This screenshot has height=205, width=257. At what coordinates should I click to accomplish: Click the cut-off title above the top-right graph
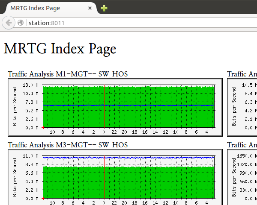tap(242, 74)
